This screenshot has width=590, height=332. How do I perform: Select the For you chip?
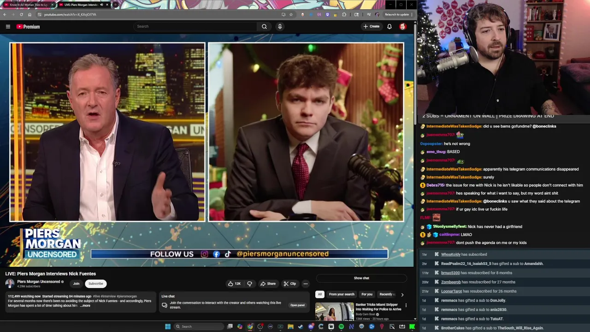(367, 294)
